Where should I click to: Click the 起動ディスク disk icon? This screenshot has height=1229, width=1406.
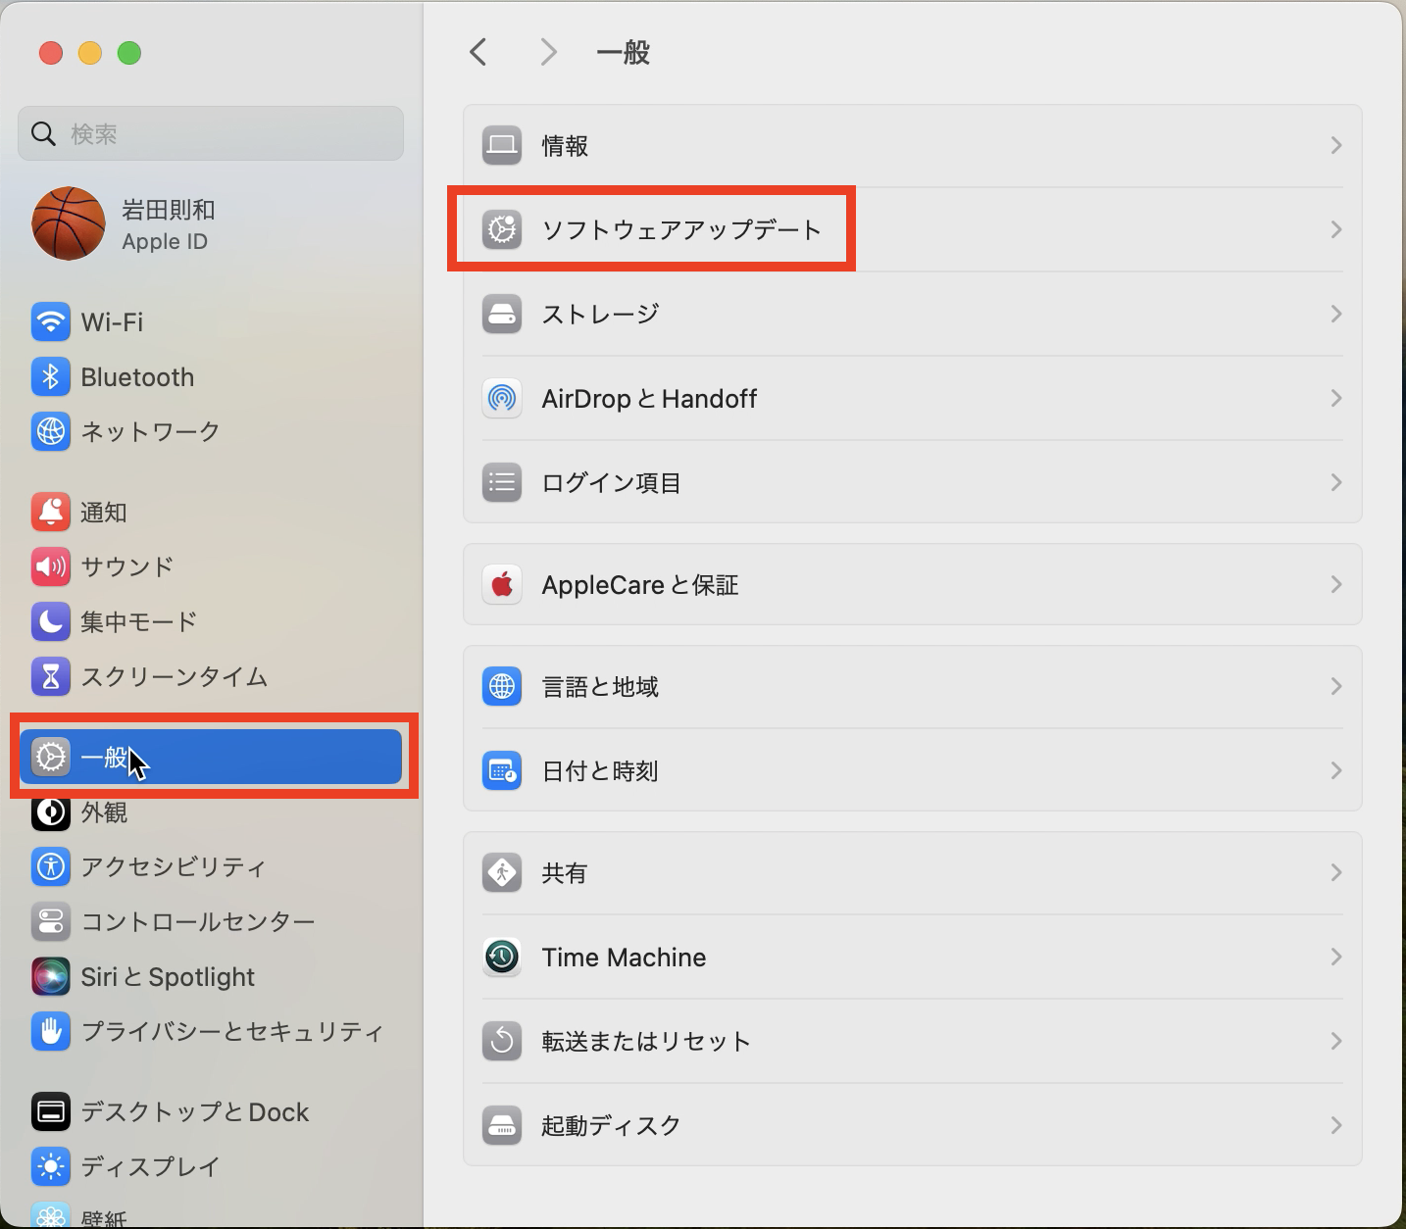pyautogui.click(x=502, y=1125)
